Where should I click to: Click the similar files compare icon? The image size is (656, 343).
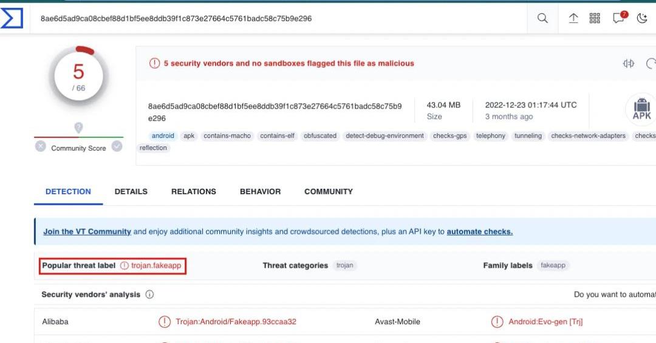(x=629, y=63)
